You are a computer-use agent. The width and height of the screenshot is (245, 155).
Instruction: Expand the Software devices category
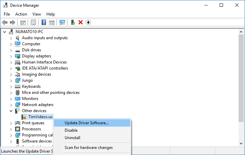coord(11,141)
